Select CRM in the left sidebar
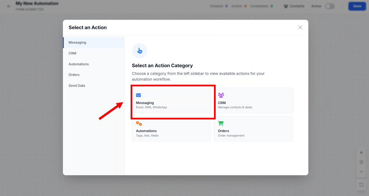The image size is (369, 196). (72, 53)
